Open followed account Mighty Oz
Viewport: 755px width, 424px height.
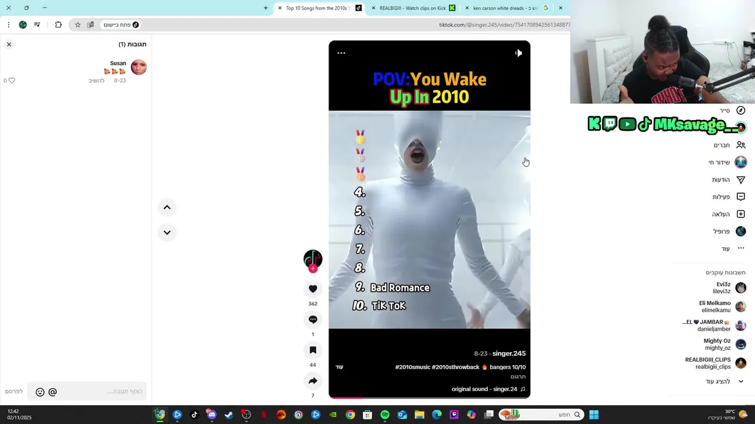click(725, 344)
